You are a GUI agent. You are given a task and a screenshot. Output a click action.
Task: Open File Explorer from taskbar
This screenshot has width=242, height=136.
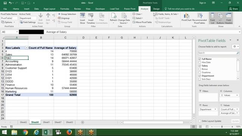pyautogui.click(x=14, y=132)
